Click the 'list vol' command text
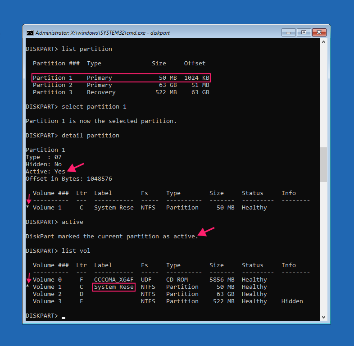Viewport: 354px width, 346px height. 76,251
